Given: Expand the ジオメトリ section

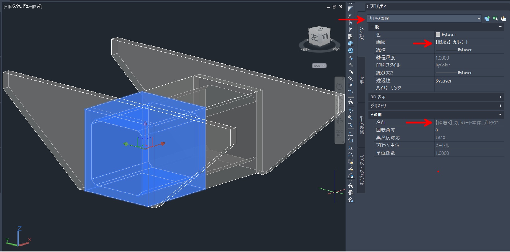Looking at the screenshot, I should (500, 106).
